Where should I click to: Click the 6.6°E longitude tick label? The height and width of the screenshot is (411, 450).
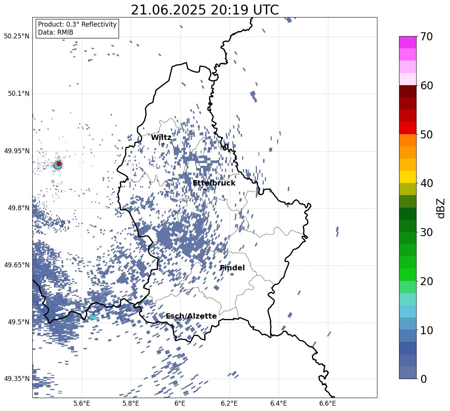click(328, 403)
